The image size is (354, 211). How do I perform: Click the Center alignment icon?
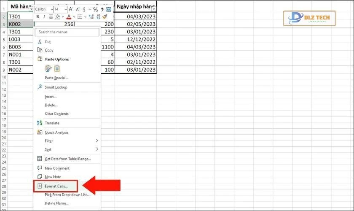(x=51, y=16)
